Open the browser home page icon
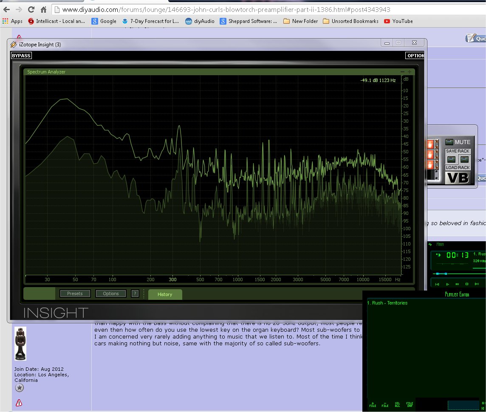Screen dimensions: 486x412 43,10
